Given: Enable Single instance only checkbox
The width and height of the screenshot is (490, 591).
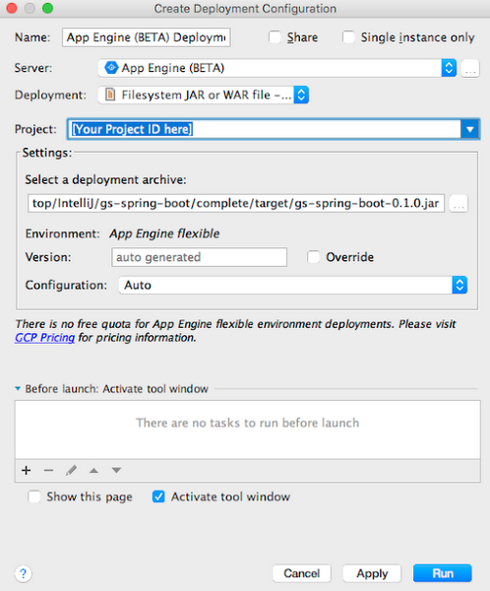Looking at the screenshot, I should click(x=348, y=37).
